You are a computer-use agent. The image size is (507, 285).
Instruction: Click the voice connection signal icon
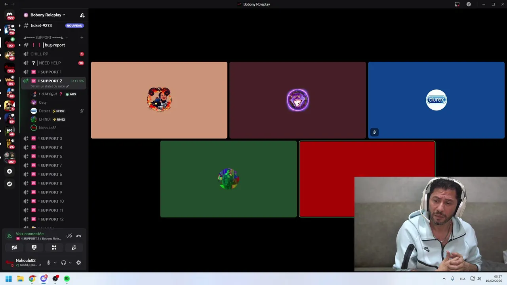(9, 236)
